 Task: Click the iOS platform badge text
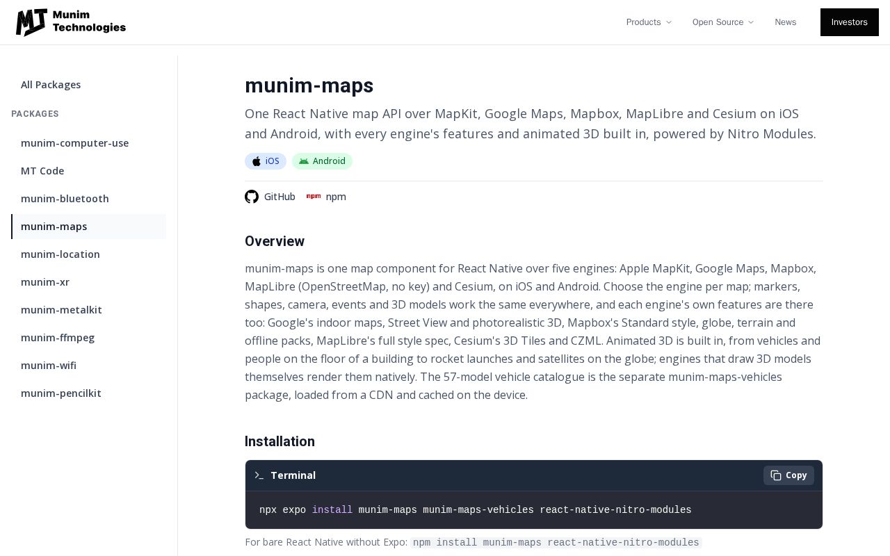click(273, 161)
